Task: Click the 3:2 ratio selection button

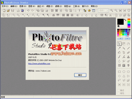Action: point(128,85)
